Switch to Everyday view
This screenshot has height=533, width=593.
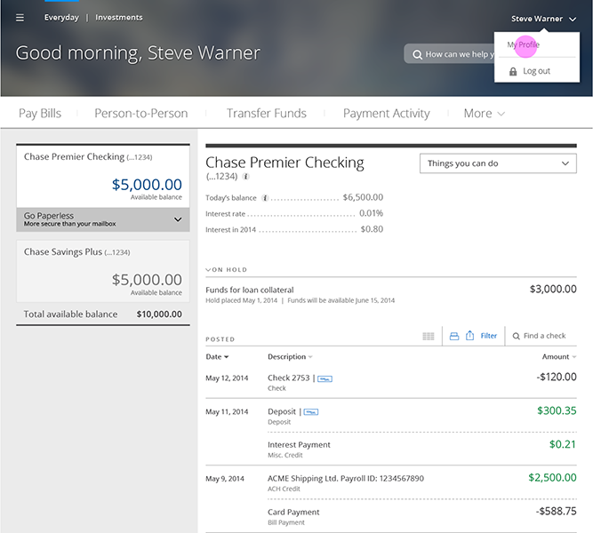click(x=61, y=18)
